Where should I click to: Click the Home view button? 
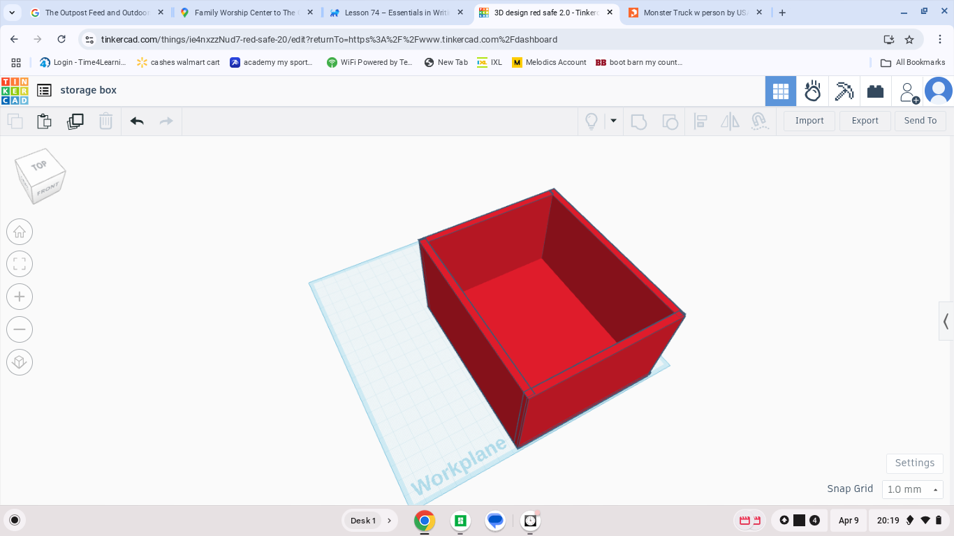coord(20,232)
